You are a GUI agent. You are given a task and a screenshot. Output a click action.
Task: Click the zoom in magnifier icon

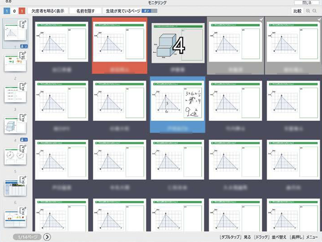(308, 11)
